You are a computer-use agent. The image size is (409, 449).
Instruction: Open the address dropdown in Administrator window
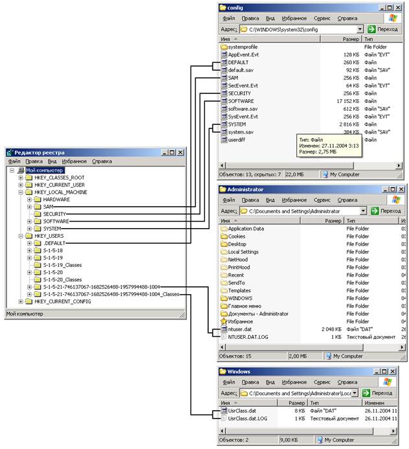363,211
